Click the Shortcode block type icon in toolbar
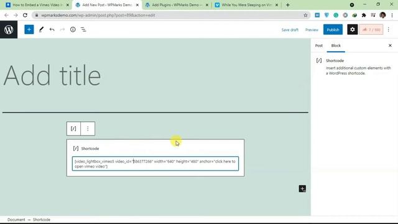398x224 pixels. click(x=73, y=129)
